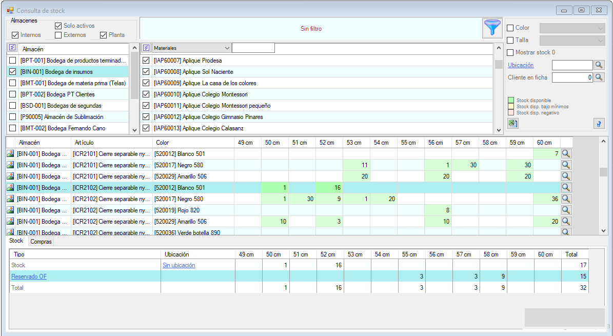Image resolution: width=613 pixels, height=336 pixels.
Task: Click the Cliente en ficha input field
Action: click(x=571, y=77)
